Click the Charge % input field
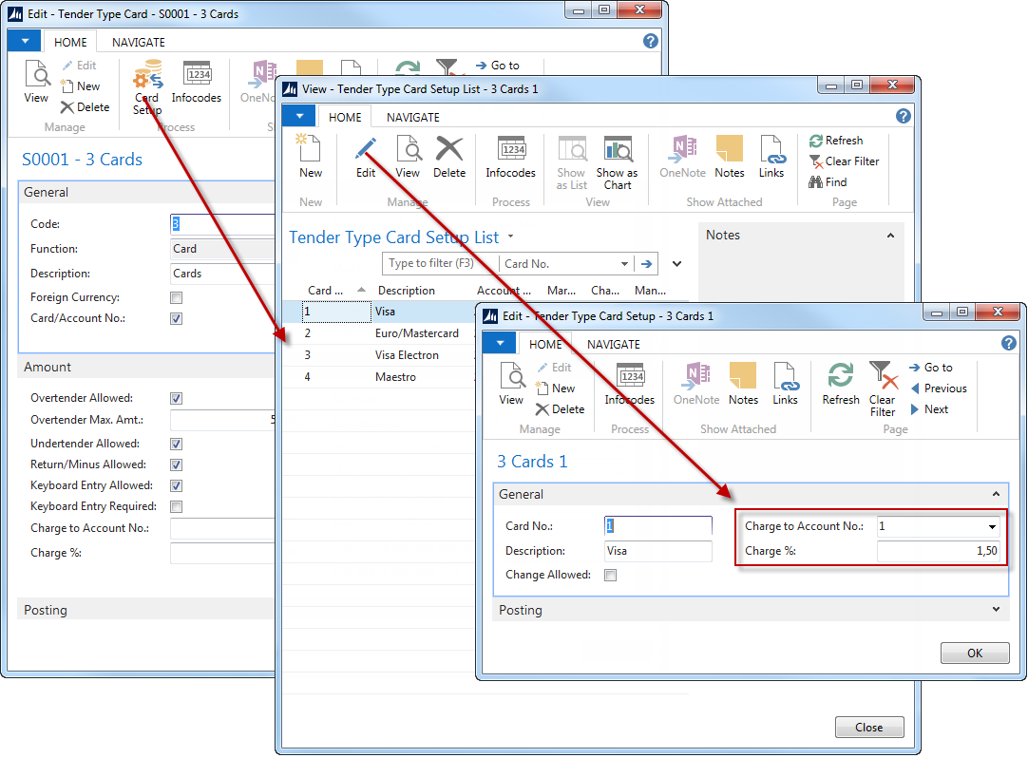Screen dimensions: 1028x758 point(938,551)
